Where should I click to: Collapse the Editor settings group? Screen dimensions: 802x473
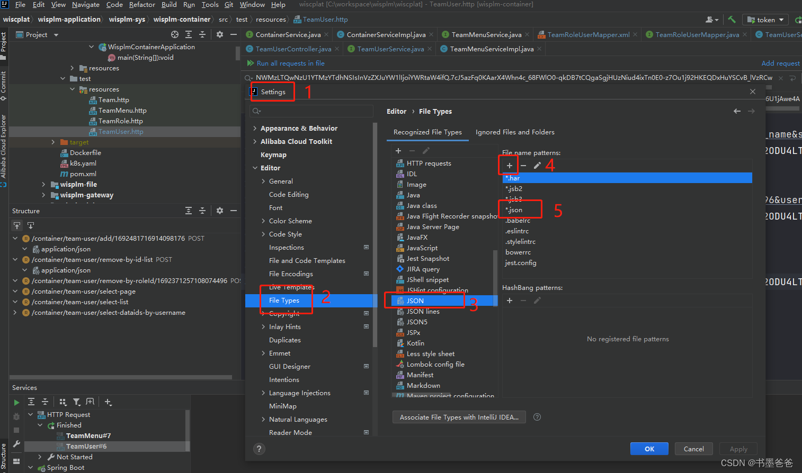(x=255, y=168)
